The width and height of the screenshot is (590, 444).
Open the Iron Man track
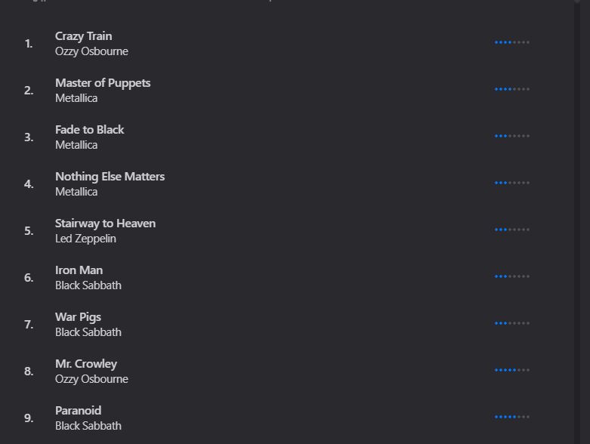(79, 270)
